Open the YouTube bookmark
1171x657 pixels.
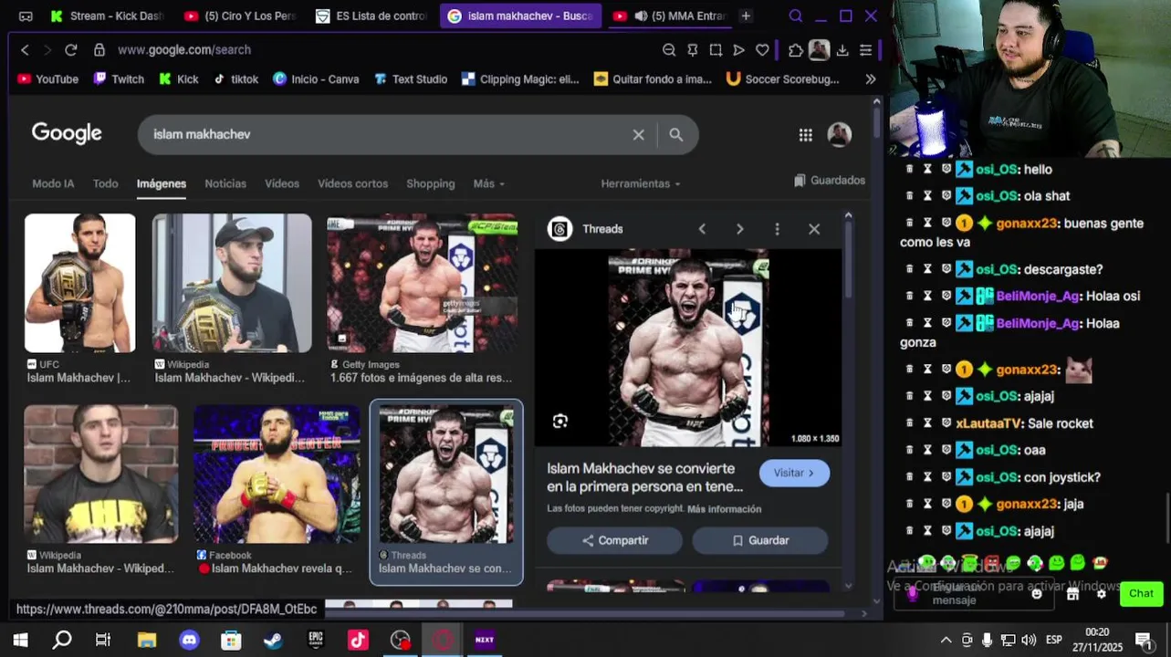pos(48,79)
